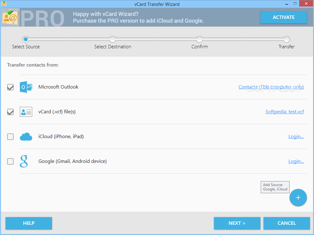Viewport: 314px width, 235px height.
Task: Click the 'Transfer contacts from:' heading
Action: [33, 65]
